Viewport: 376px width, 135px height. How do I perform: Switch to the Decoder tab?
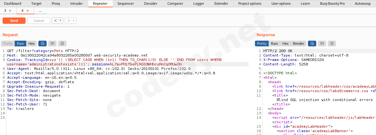click(150, 3)
